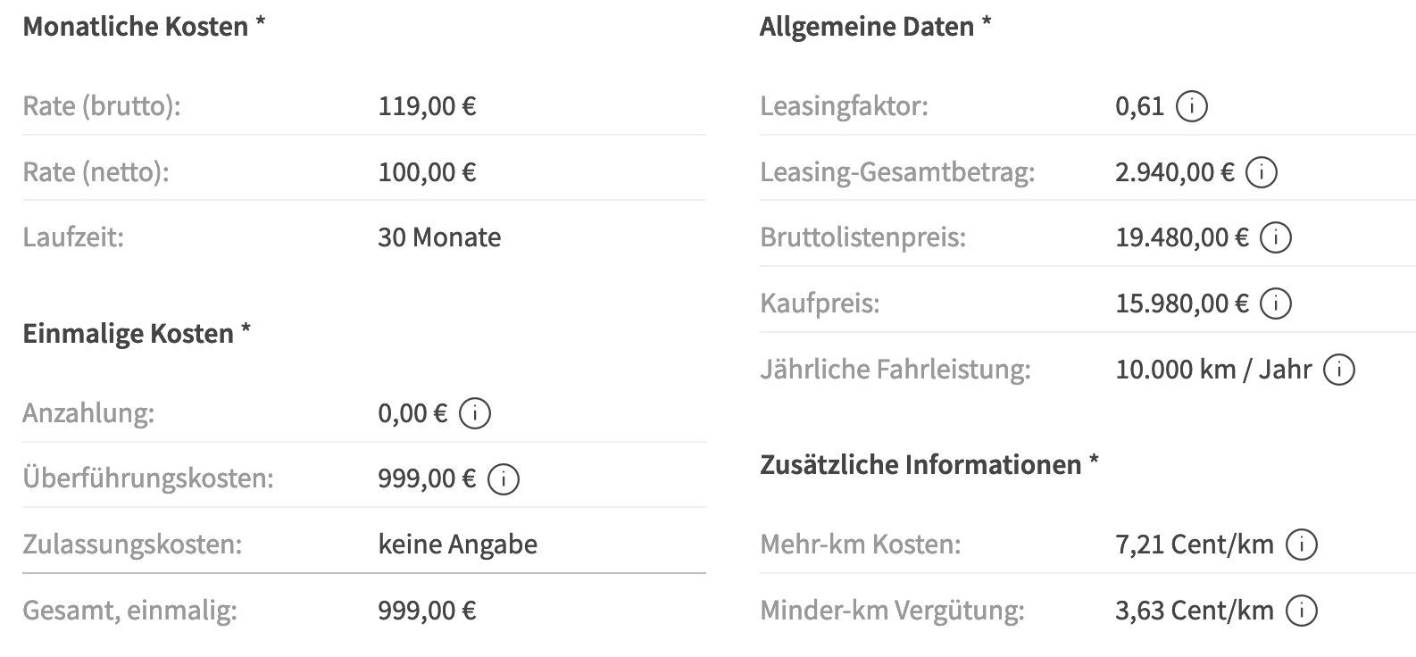Click the 119,00 € gross rate value
This screenshot has height=657, width=1416.
click(x=427, y=107)
